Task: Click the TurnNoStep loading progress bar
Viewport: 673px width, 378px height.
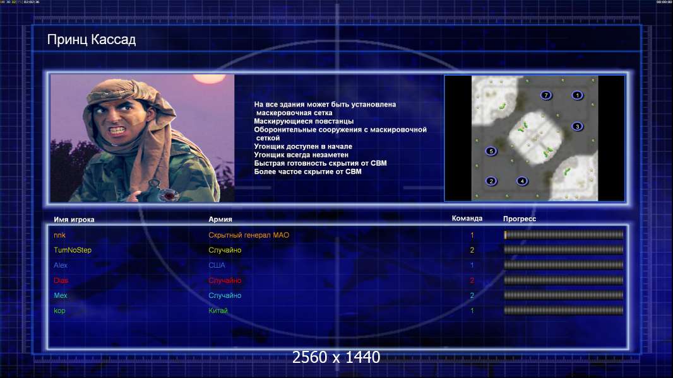Action: (564, 249)
